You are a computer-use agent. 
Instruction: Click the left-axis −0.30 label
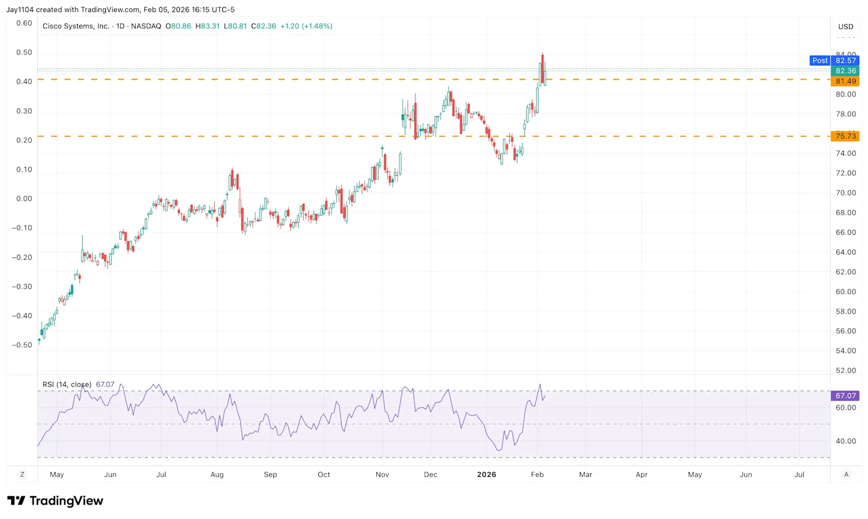(x=23, y=286)
